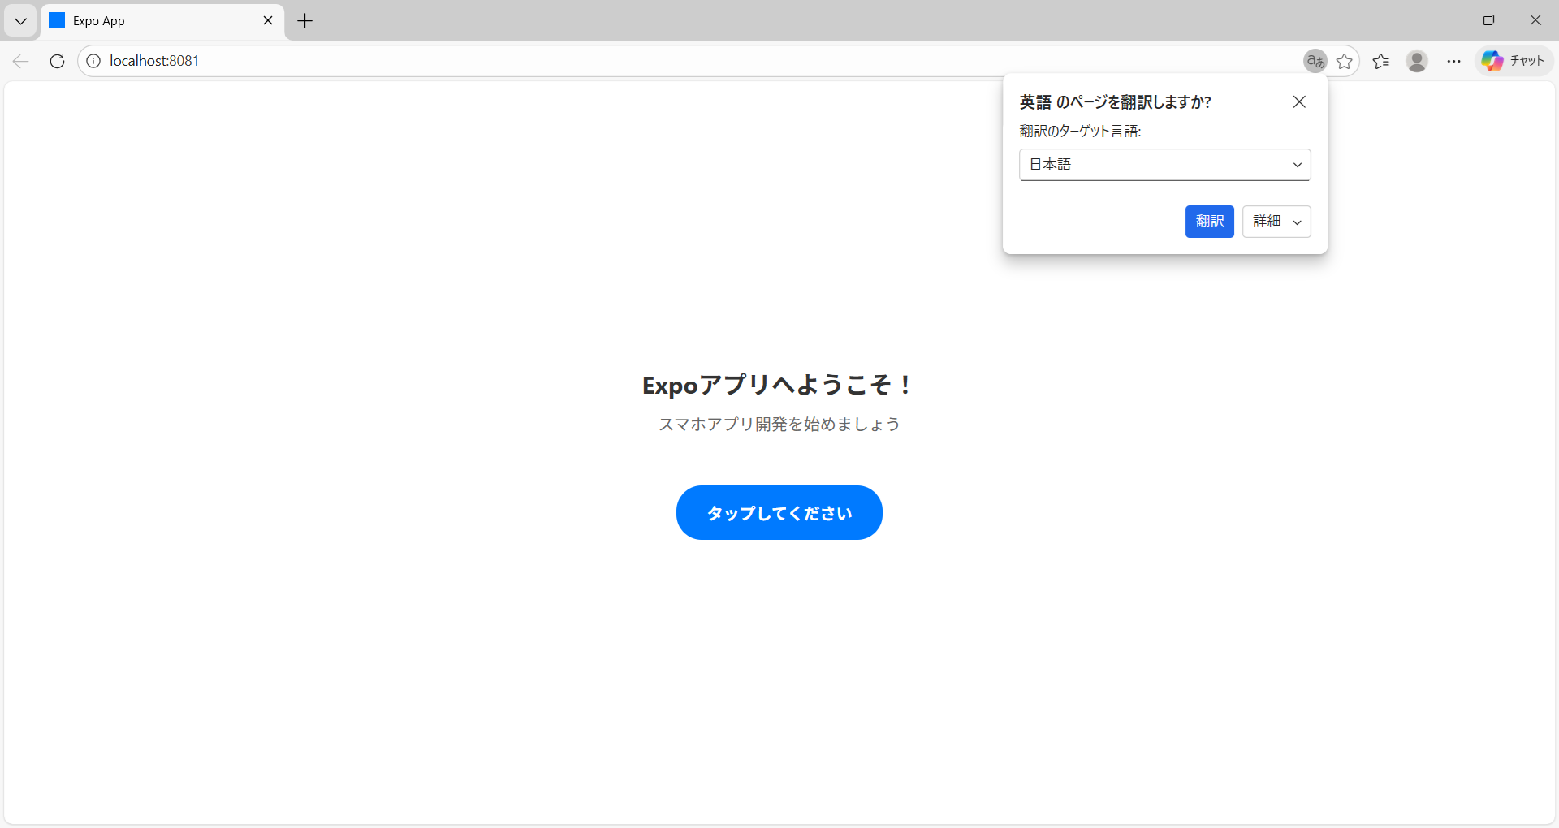
Task: Restore down the browser window
Action: pyautogui.click(x=1488, y=20)
